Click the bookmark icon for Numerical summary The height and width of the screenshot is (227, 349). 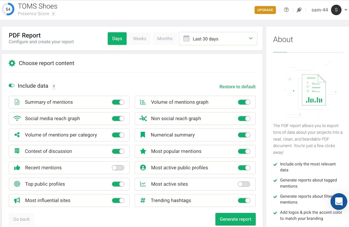point(143,135)
